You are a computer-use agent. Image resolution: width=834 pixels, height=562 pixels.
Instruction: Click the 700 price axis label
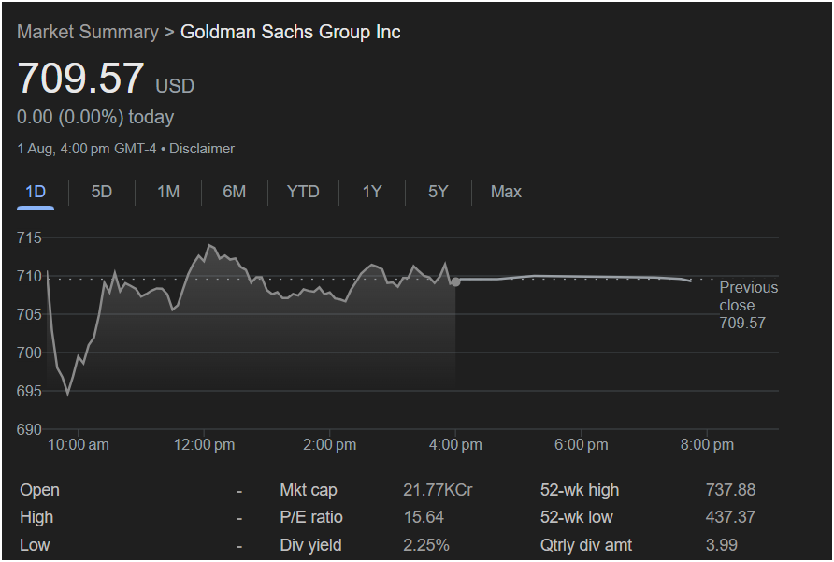29,353
